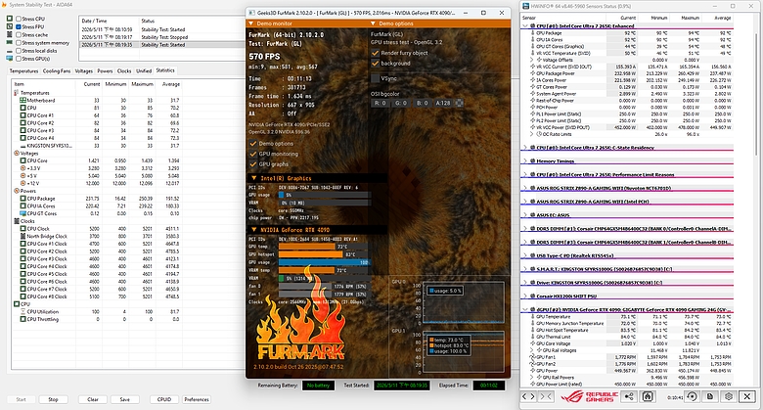Expand the Memory Timings sensor group
This screenshot has height=410, width=763.
coord(525,160)
